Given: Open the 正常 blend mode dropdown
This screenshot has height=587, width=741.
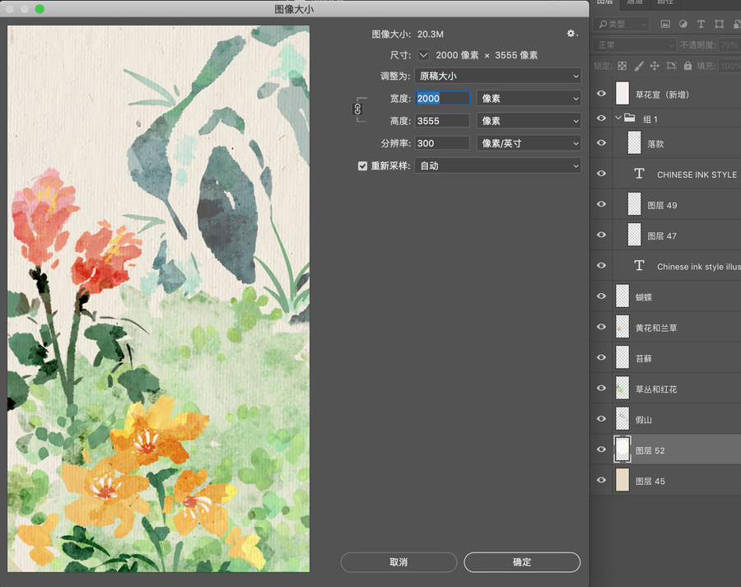Looking at the screenshot, I should pos(635,45).
